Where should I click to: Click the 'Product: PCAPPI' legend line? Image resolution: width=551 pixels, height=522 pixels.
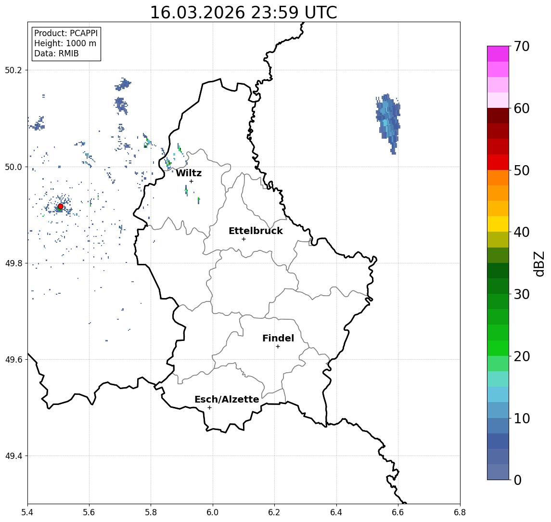(66, 33)
